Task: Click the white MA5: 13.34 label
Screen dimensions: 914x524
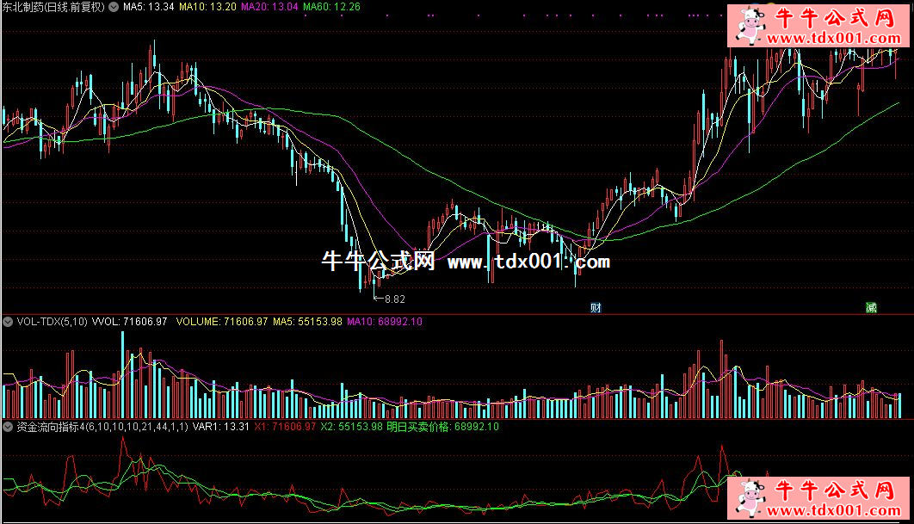Action: click(149, 7)
